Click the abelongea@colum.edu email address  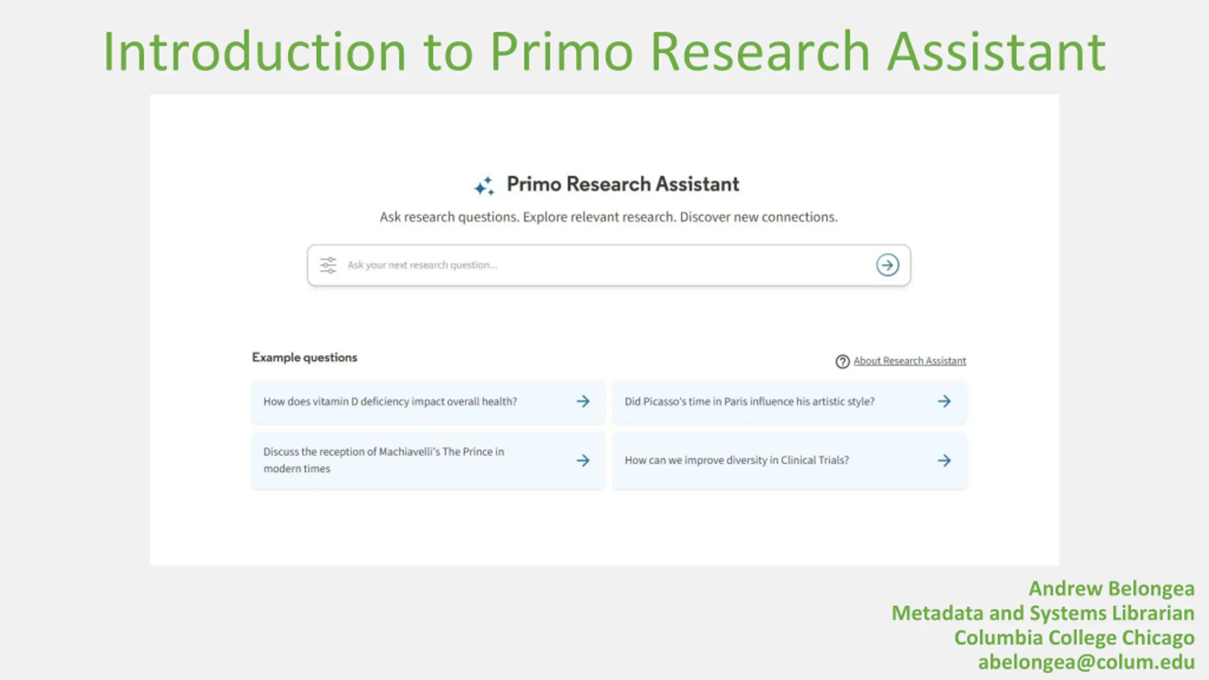1086,662
